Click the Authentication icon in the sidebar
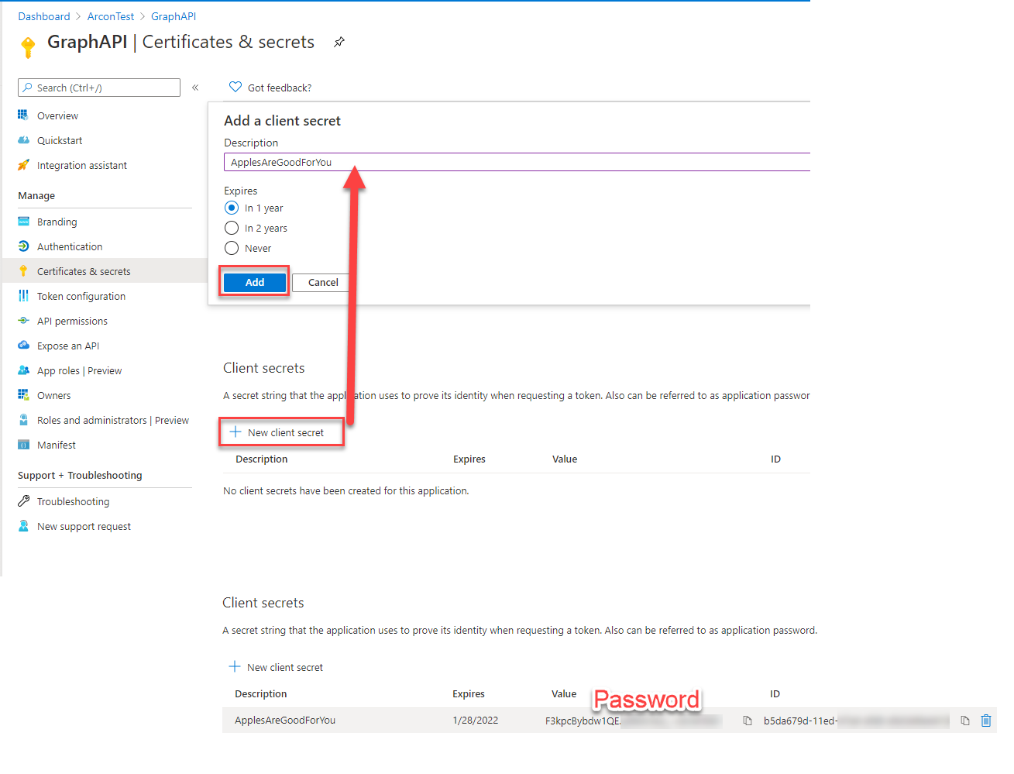Image resolution: width=1014 pixels, height=774 pixels. coord(23,246)
